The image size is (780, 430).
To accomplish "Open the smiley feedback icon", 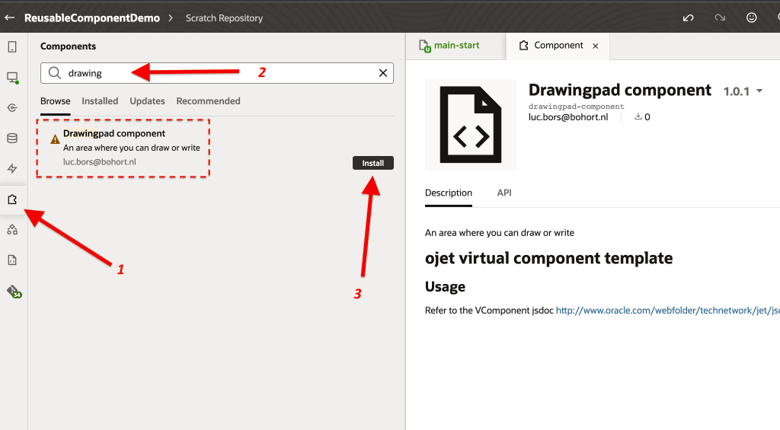I will [752, 18].
